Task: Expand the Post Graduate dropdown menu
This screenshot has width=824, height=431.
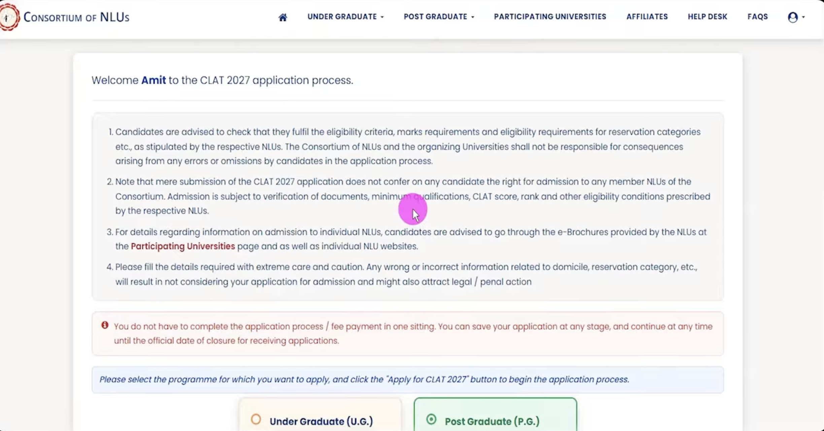Action: [439, 17]
